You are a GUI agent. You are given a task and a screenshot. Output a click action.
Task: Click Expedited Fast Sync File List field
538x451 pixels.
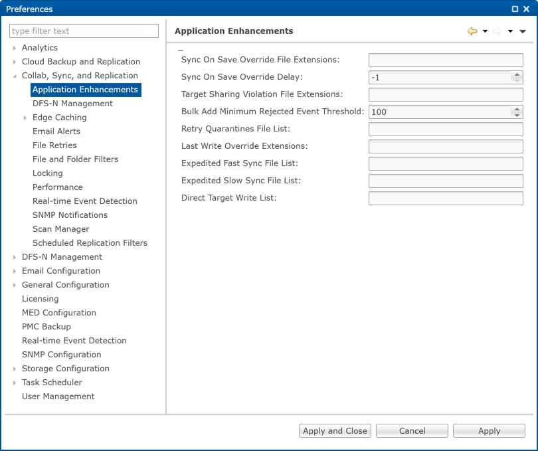(x=446, y=163)
